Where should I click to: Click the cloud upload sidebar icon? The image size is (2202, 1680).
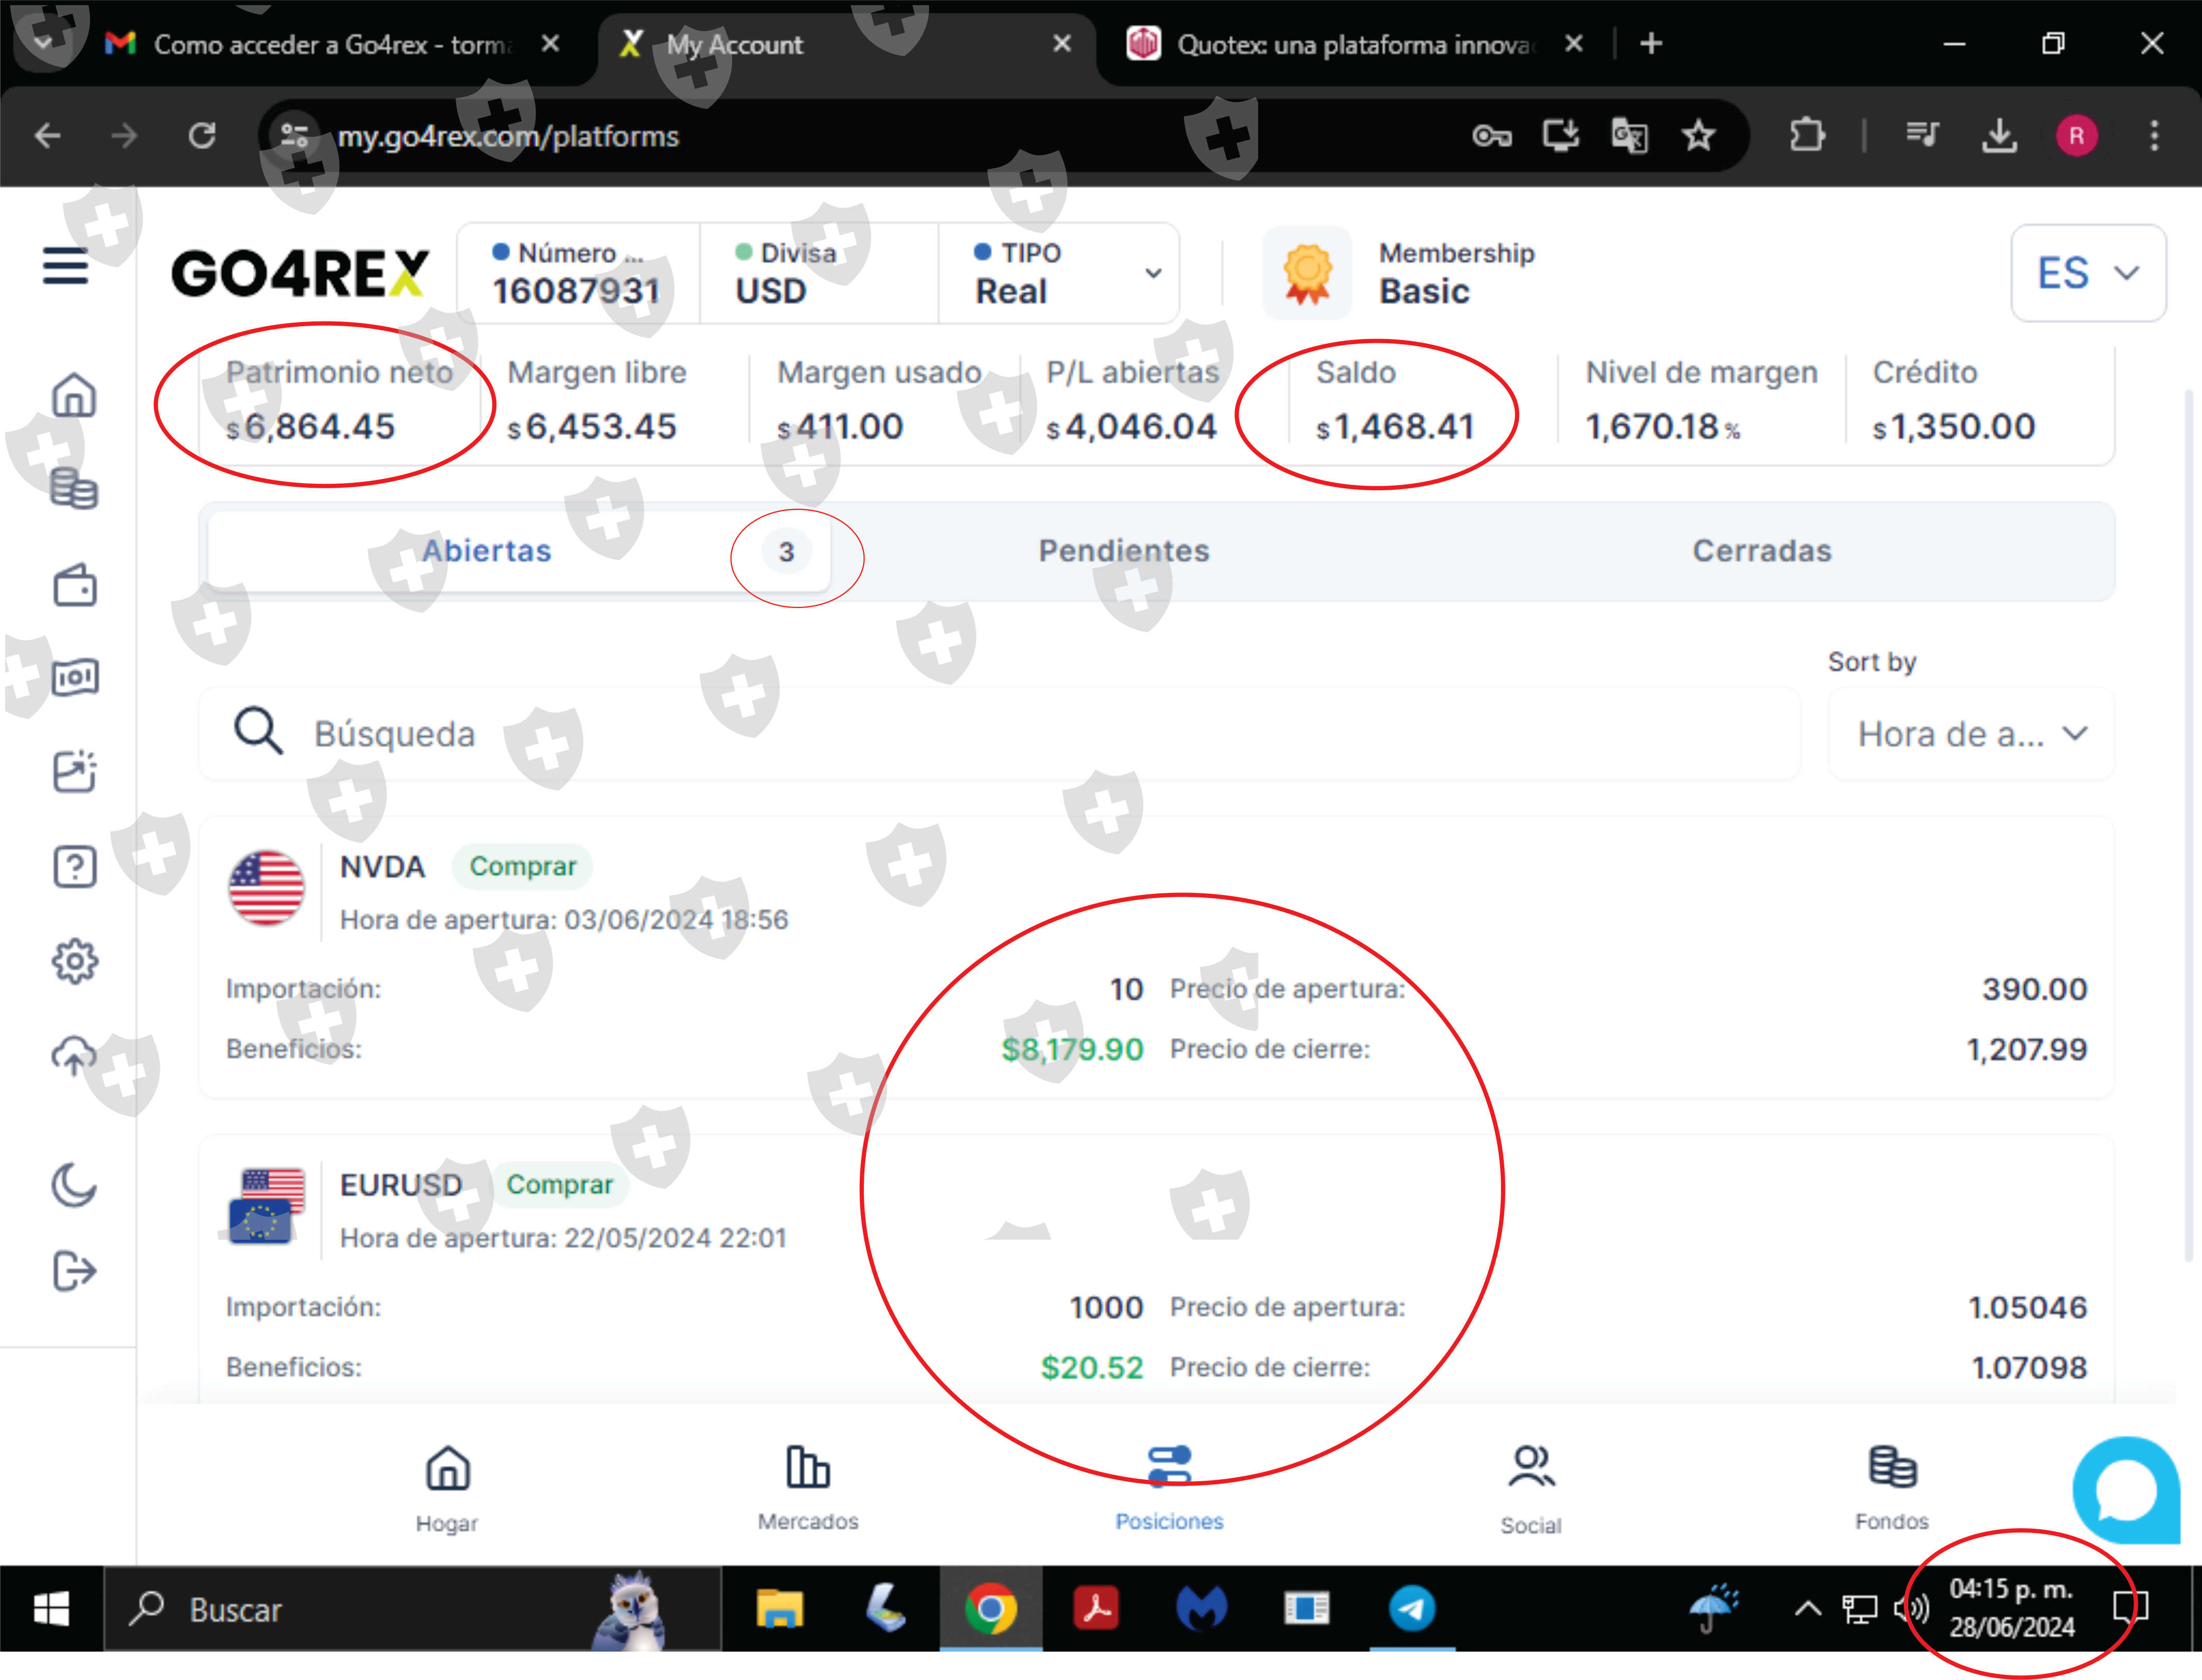[x=74, y=1056]
